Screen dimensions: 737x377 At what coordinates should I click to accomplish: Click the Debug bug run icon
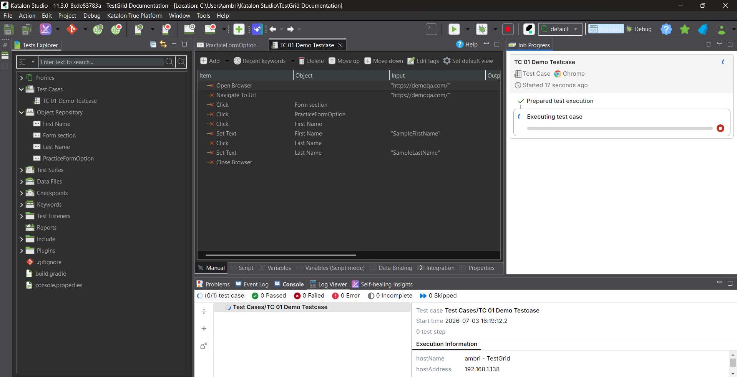(482, 29)
